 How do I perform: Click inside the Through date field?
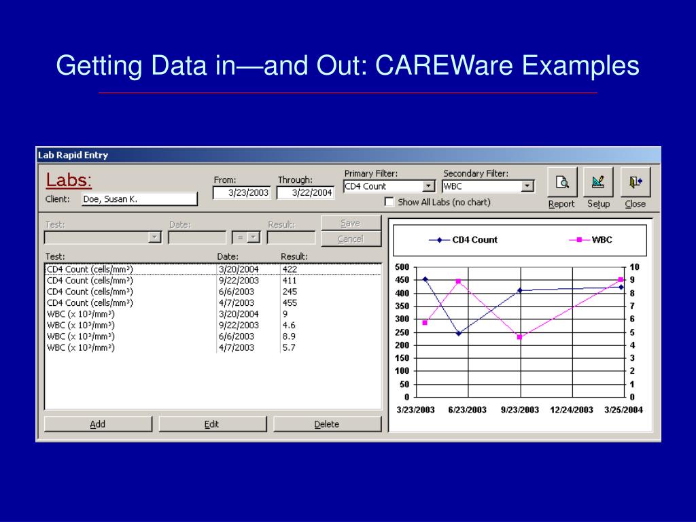306,192
